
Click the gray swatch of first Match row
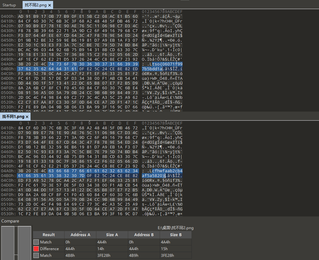pos(36,242)
